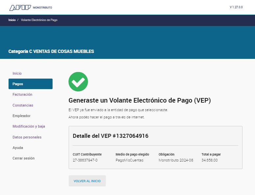Viewport: 255px width, 195px height.
Task: Click the PagoMisCuentas payment method value
Action: [x=129, y=160]
